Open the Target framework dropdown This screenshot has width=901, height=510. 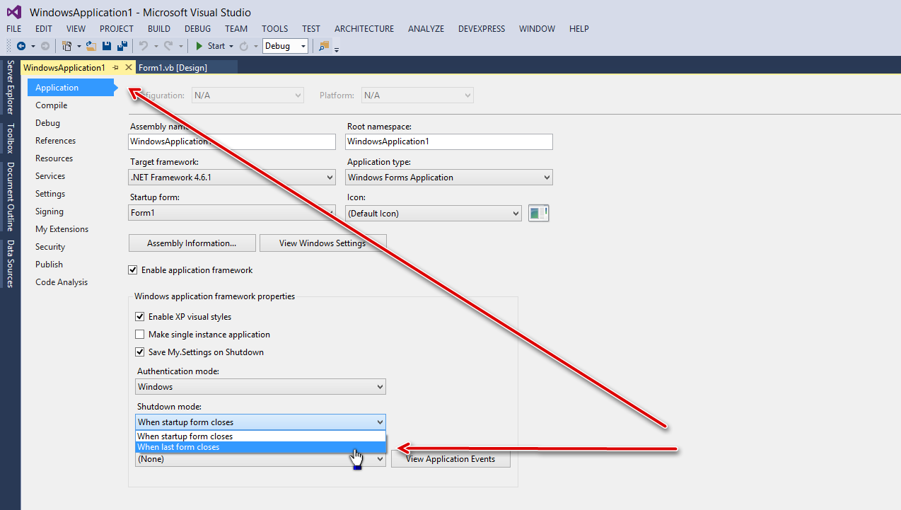232,178
